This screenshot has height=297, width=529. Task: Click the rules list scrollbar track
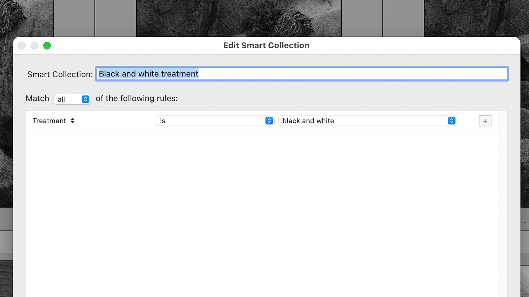(502, 204)
